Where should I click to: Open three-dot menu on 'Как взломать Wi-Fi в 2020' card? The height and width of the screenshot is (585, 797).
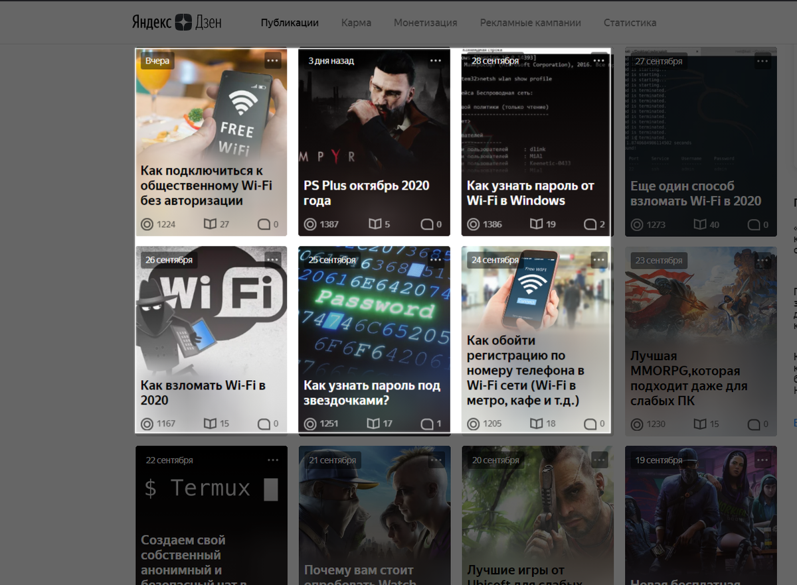click(273, 260)
